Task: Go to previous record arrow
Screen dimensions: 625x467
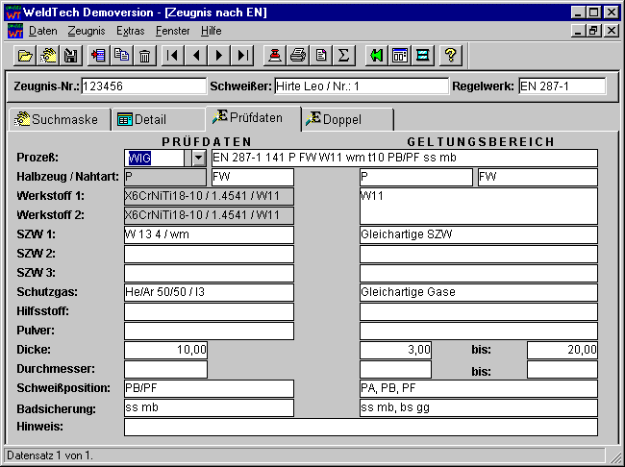Action: (x=196, y=55)
